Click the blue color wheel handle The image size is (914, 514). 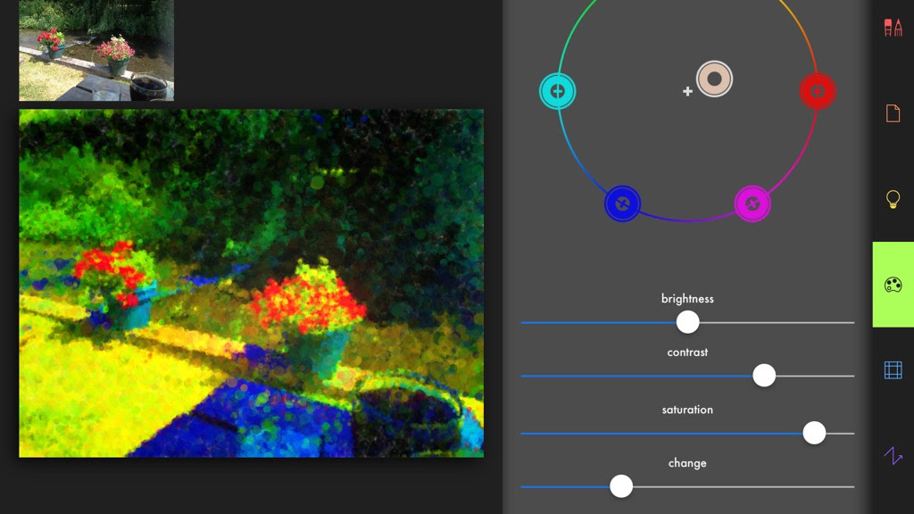click(622, 203)
